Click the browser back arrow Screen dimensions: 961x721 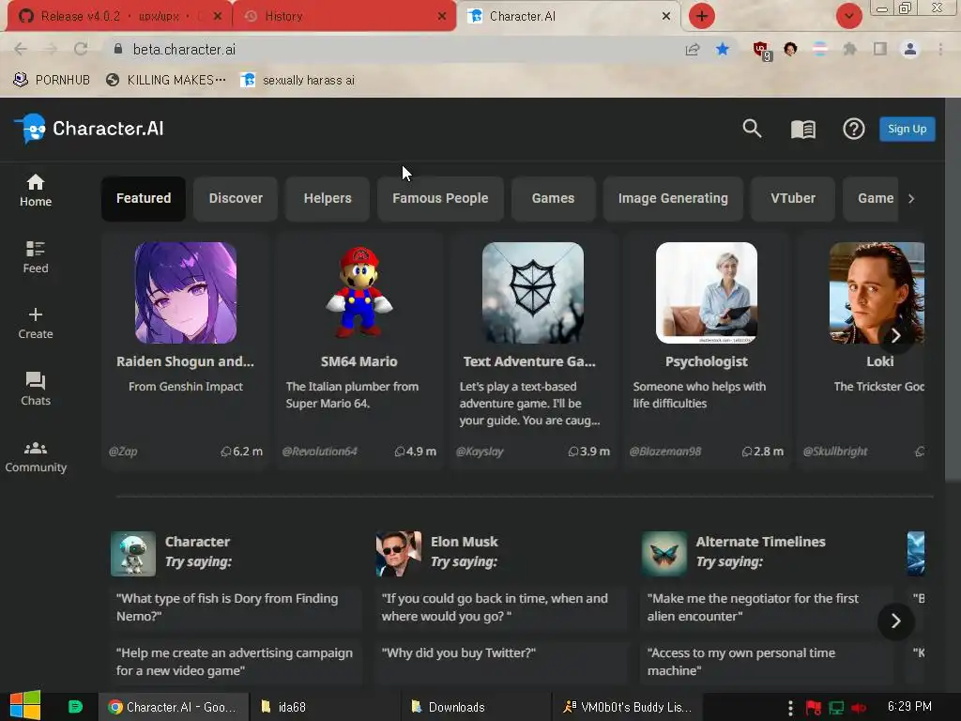tap(21, 49)
